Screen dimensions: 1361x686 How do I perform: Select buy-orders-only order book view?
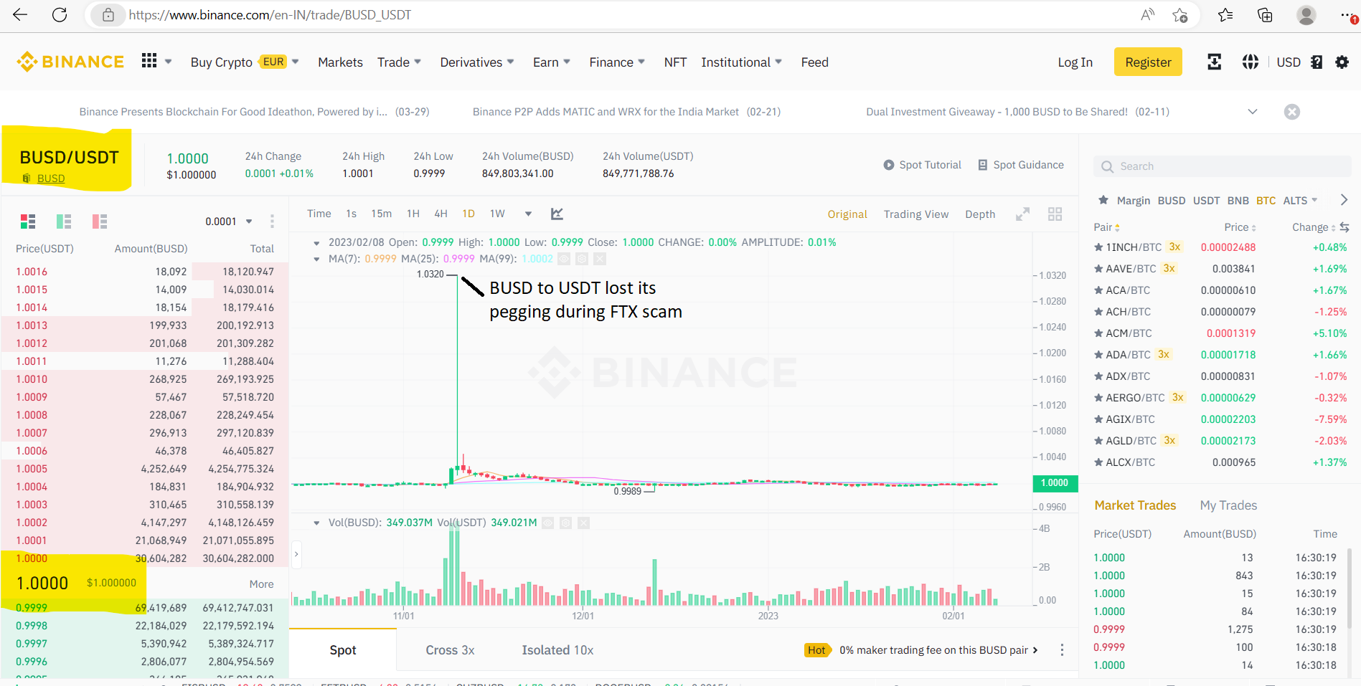(64, 221)
